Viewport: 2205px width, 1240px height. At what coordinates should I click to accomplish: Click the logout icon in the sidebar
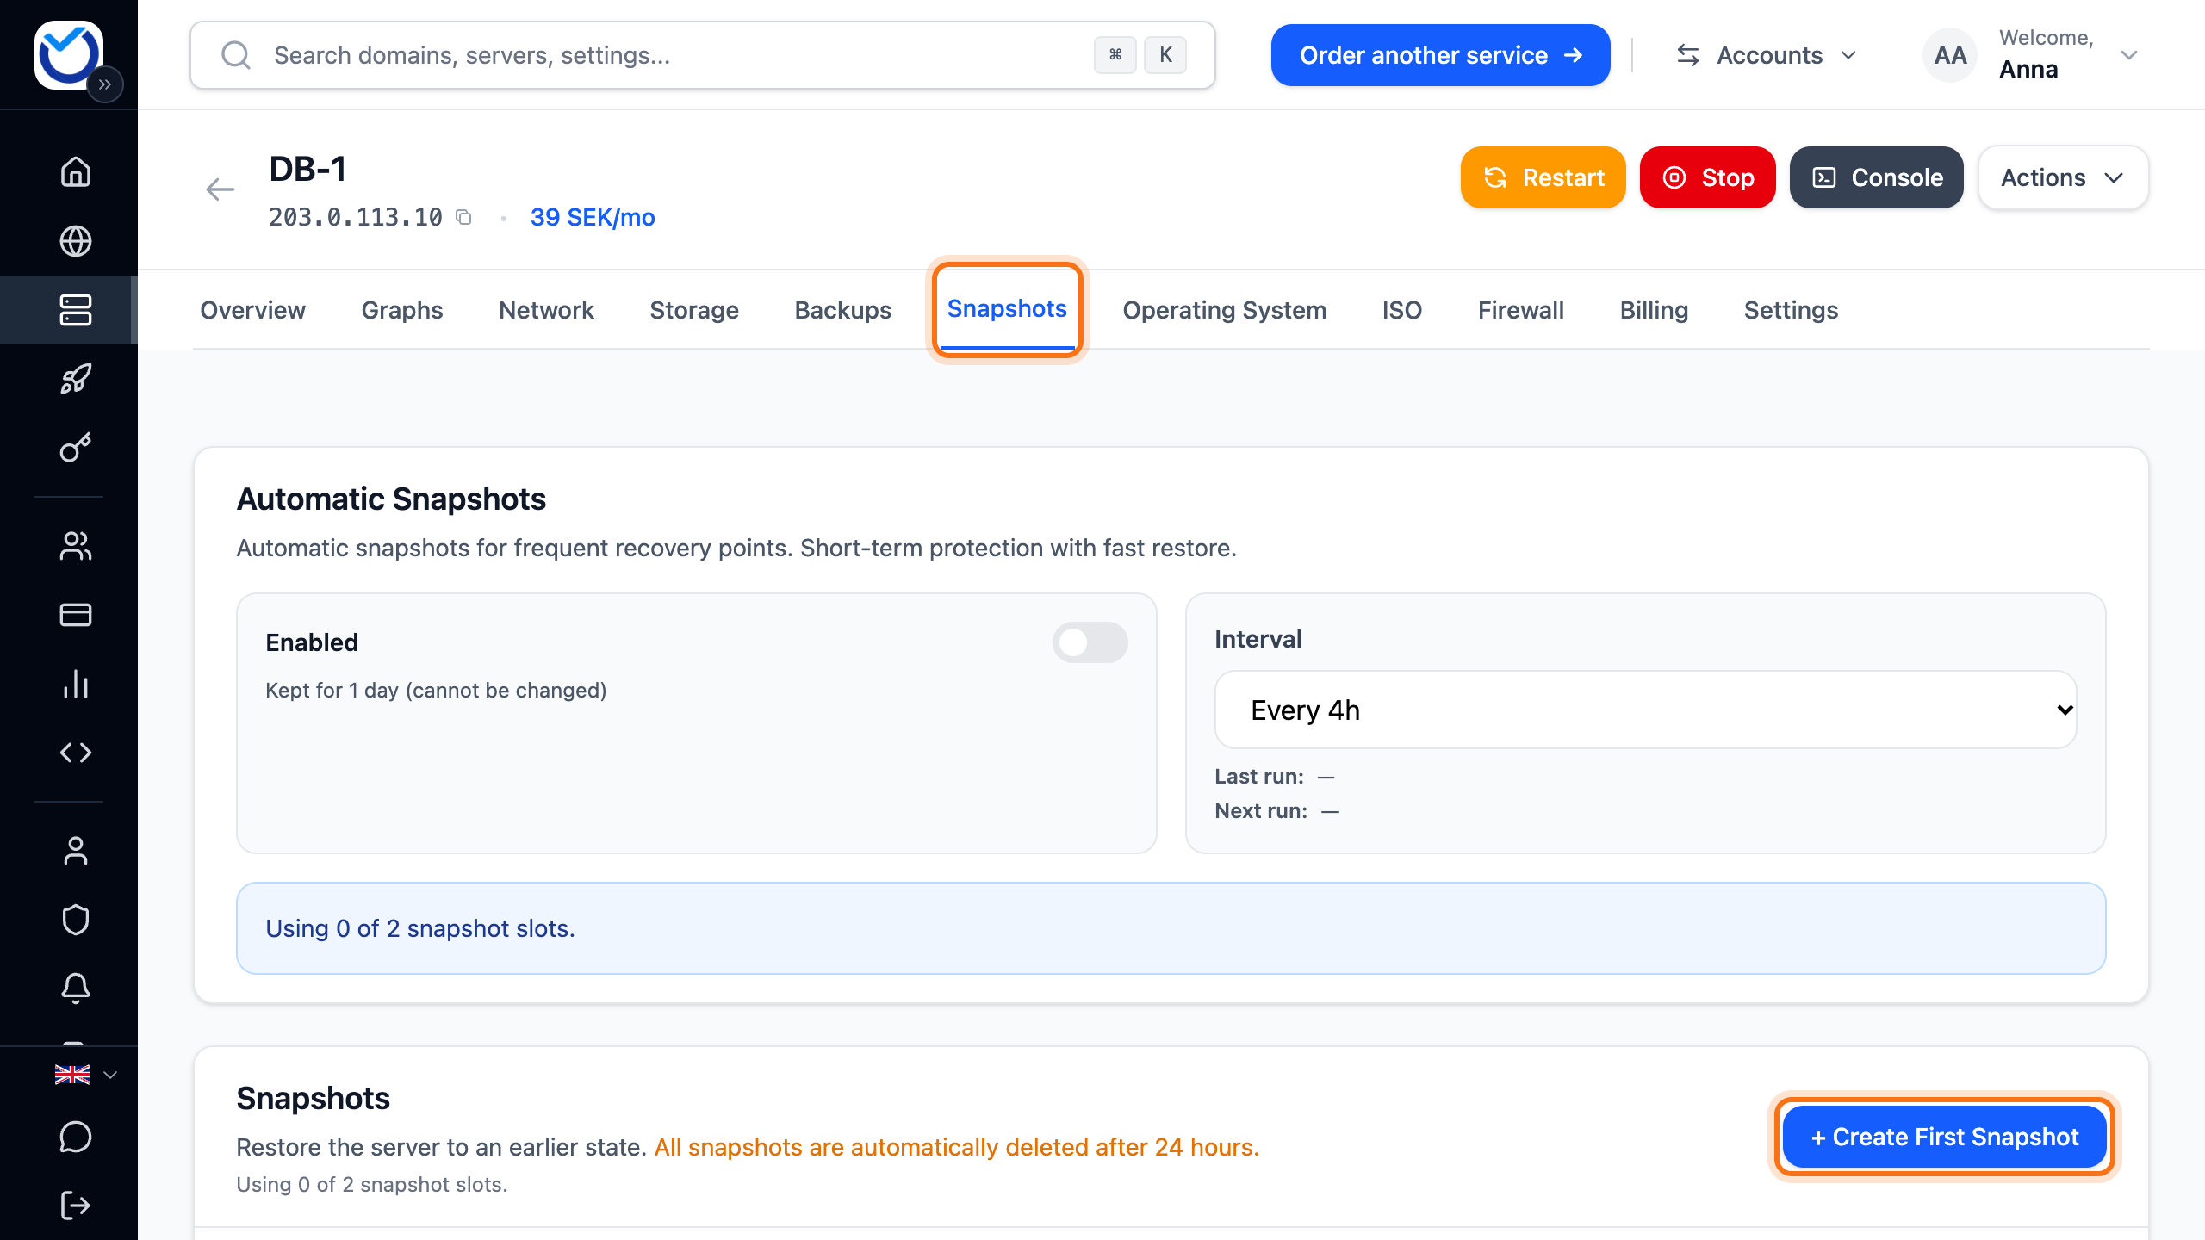(x=76, y=1206)
